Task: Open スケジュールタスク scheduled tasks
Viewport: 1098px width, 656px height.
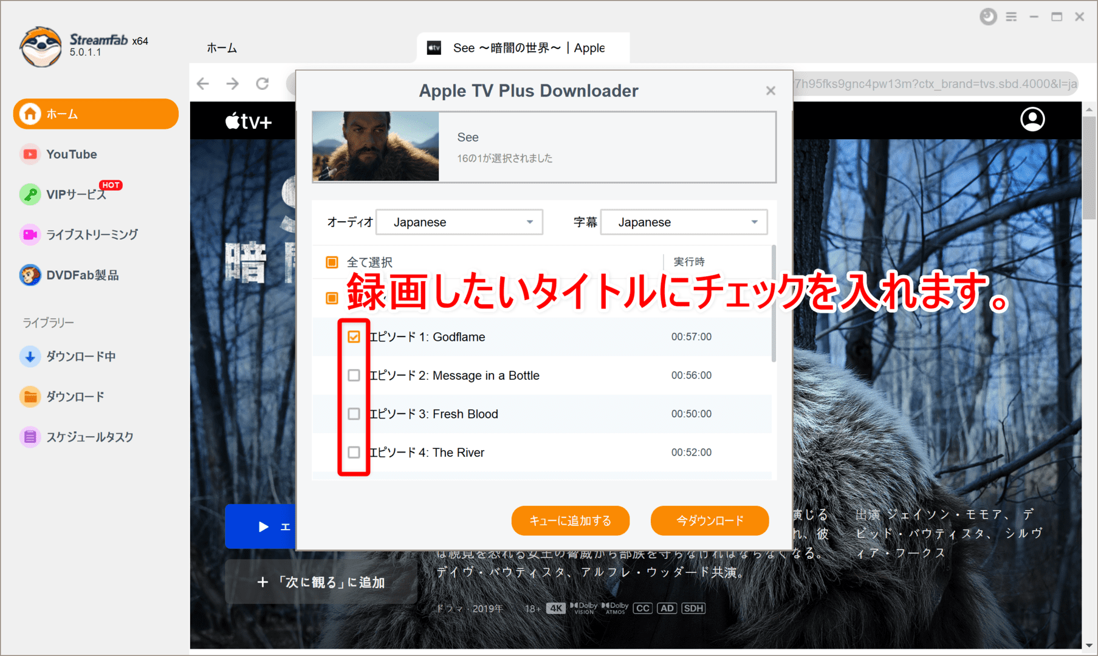Action: coord(89,437)
